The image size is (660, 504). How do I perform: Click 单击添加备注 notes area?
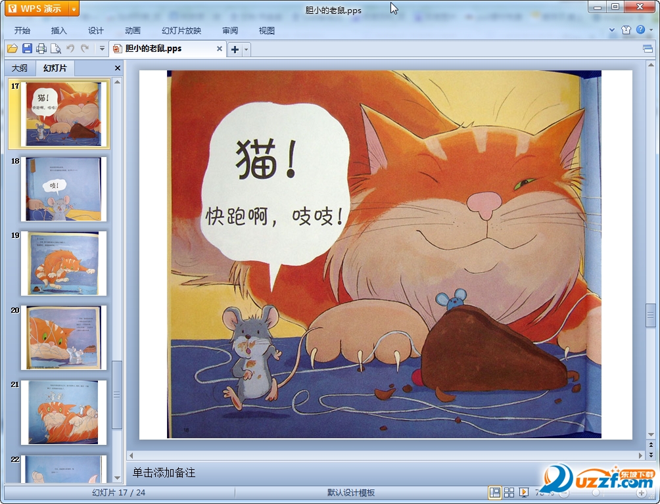pos(164,472)
